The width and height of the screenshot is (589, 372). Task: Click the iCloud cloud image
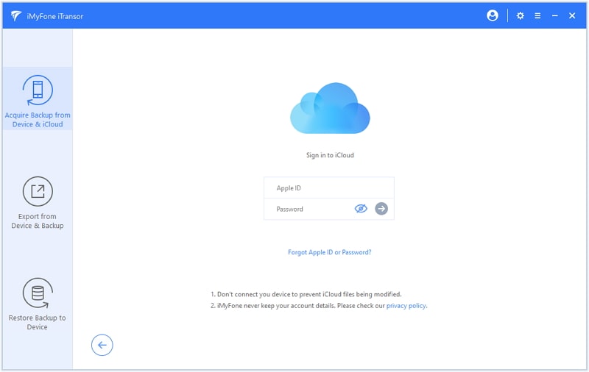(330, 108)
